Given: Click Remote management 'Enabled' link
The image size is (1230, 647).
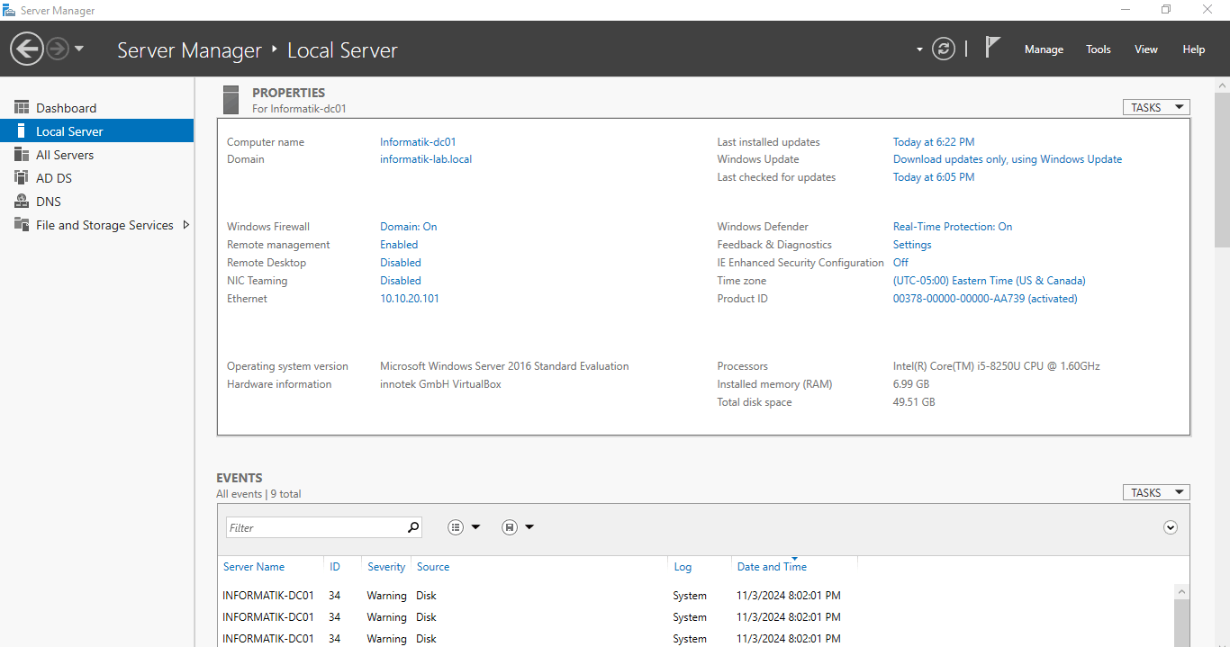Looking at the screenshot, I should (x=399, y=245).
